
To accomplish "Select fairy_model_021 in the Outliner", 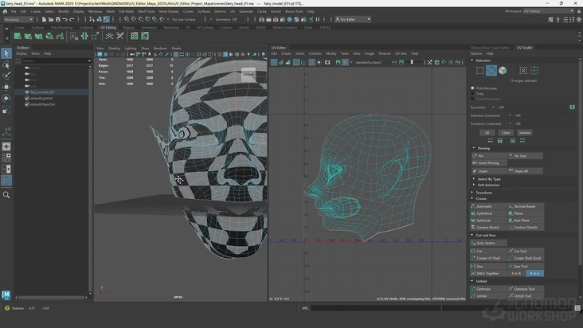I will click(41, 92).
